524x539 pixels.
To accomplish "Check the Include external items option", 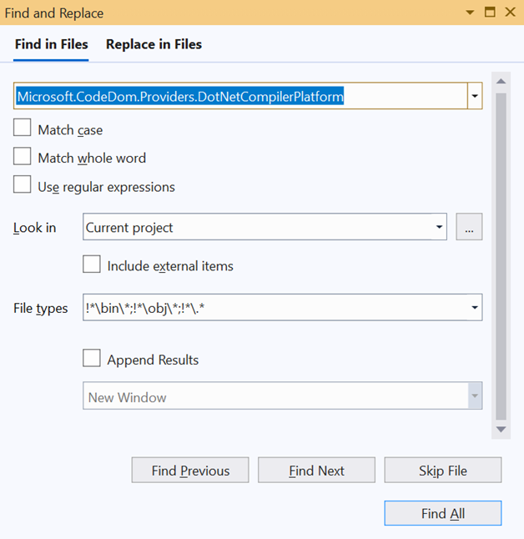I will (x=92, y=265).
